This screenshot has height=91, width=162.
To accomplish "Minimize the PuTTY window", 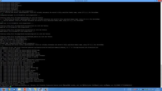I will pyautogui.click(x=154, y=1).
